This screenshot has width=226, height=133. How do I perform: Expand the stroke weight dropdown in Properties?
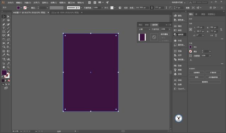210,51
